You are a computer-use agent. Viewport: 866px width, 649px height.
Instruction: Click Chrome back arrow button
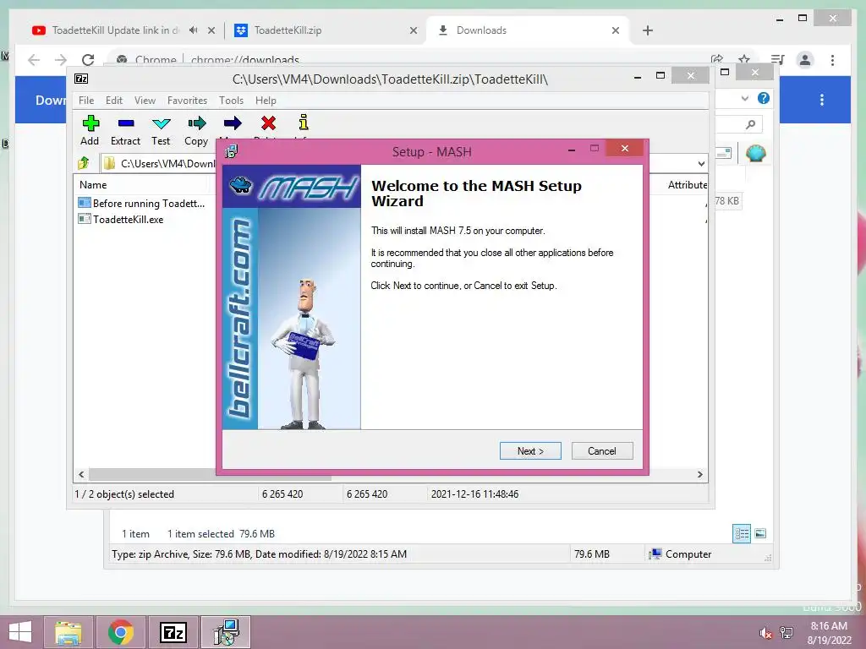[x=34, y=60]
